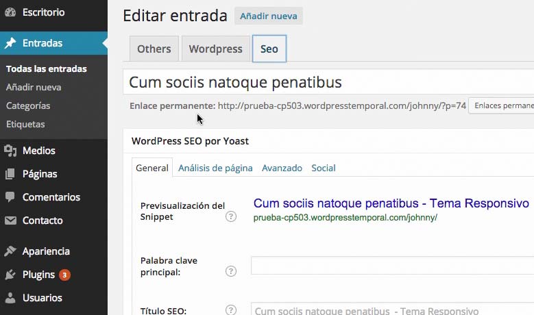Click the Medios media icon
Image resolution: width=534 pixels, height=315 pixels.
(x=10, y=151)
